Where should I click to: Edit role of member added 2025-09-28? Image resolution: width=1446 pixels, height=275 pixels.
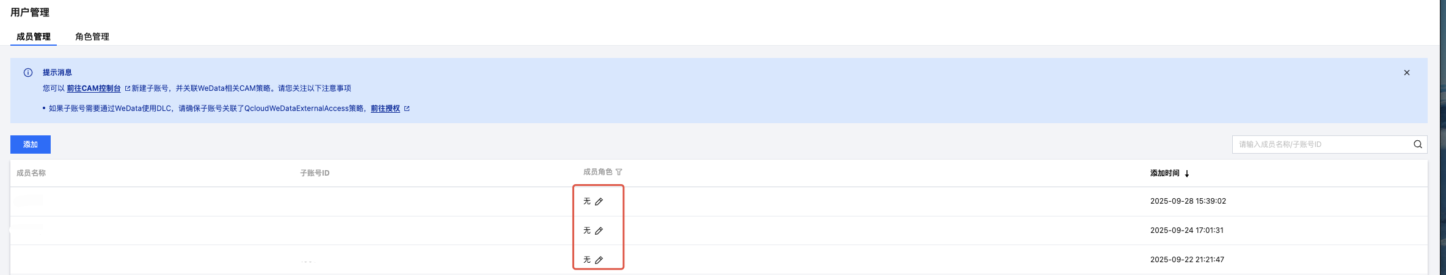point(599,202)
